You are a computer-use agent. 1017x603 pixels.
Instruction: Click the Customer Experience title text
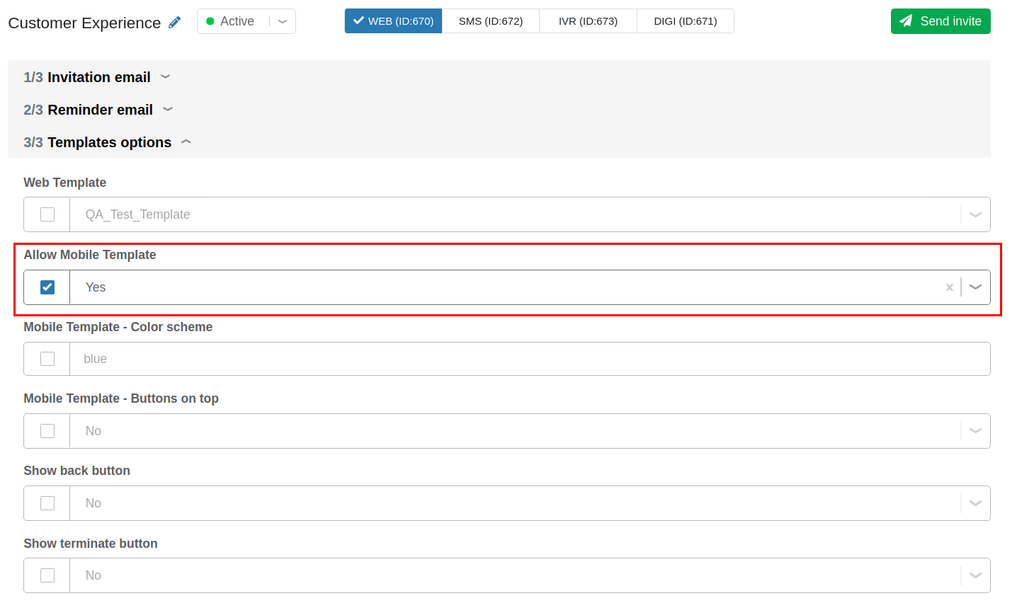[84, 23]
